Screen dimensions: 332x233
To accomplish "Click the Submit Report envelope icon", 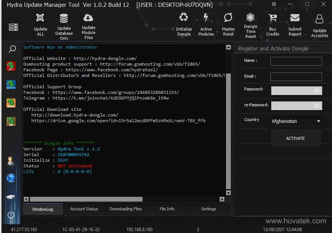I will click(x=295, y=17).
